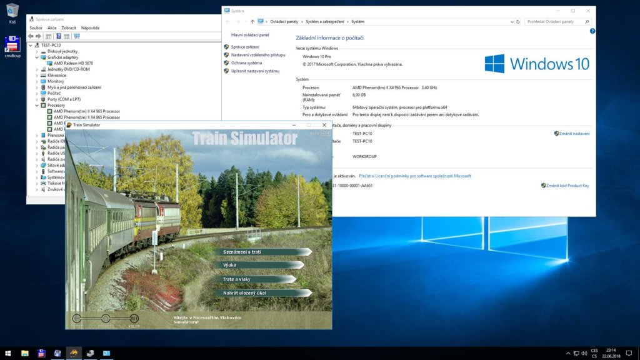The width and height of the screenshot is (640, 360).
Task: Collapse the Grafické adaptéry tree node
Action: pos(37,57)
